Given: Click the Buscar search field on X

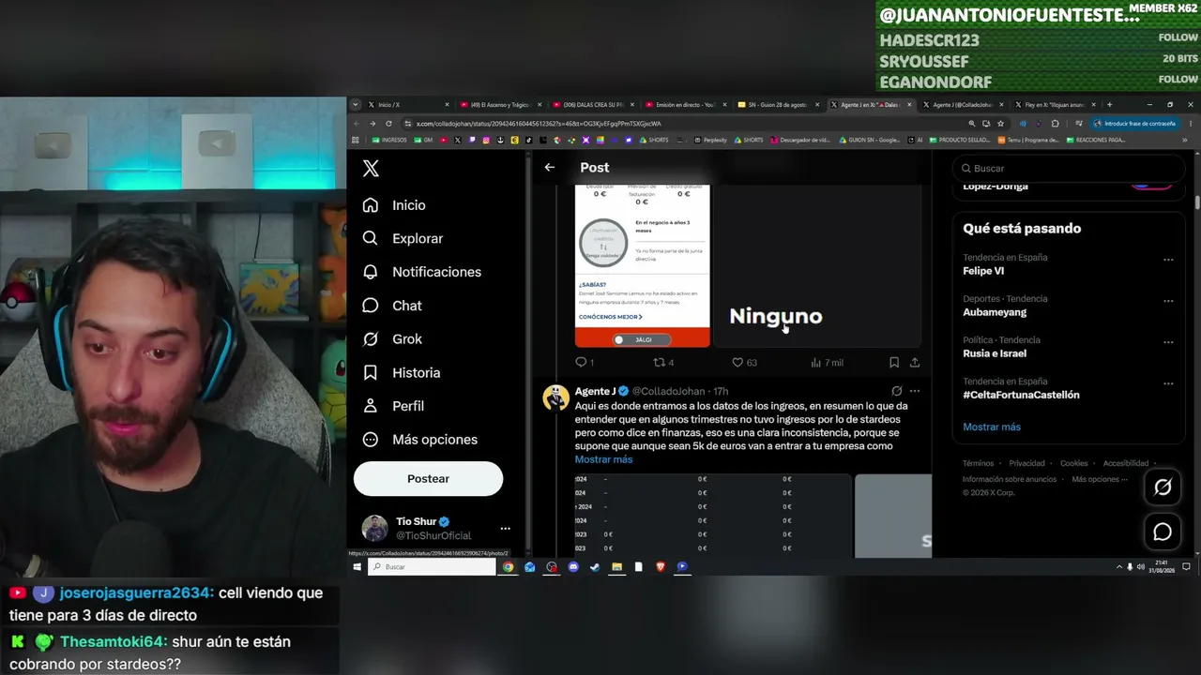Looking at the screenshot, I should [1069, 169].
